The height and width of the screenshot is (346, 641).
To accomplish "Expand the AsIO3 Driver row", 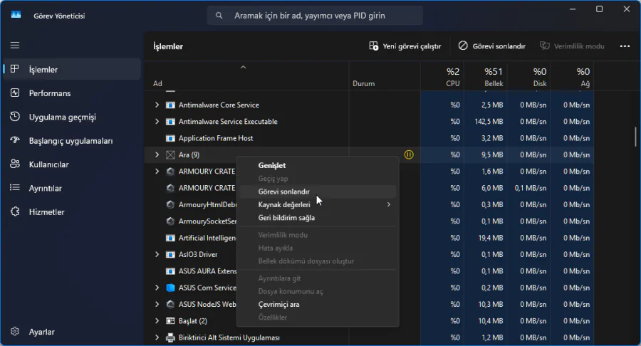I will point(157,254).
